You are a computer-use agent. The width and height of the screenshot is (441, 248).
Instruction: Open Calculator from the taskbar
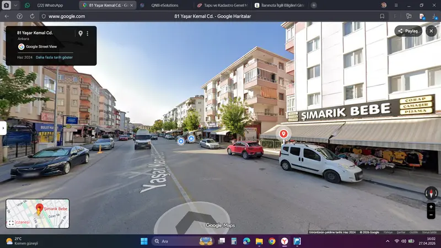tap(234, 241)
